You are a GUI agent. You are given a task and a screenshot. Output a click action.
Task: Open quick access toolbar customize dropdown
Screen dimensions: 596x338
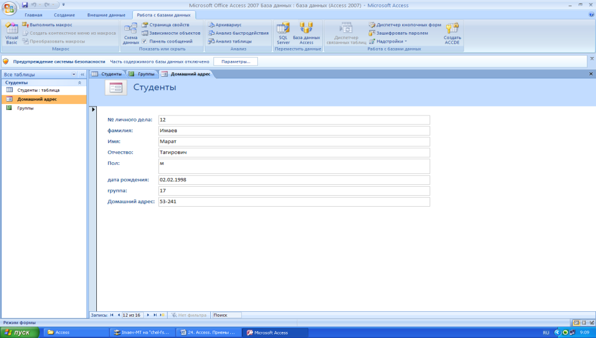pyautogui.click(x=63, y=5)
